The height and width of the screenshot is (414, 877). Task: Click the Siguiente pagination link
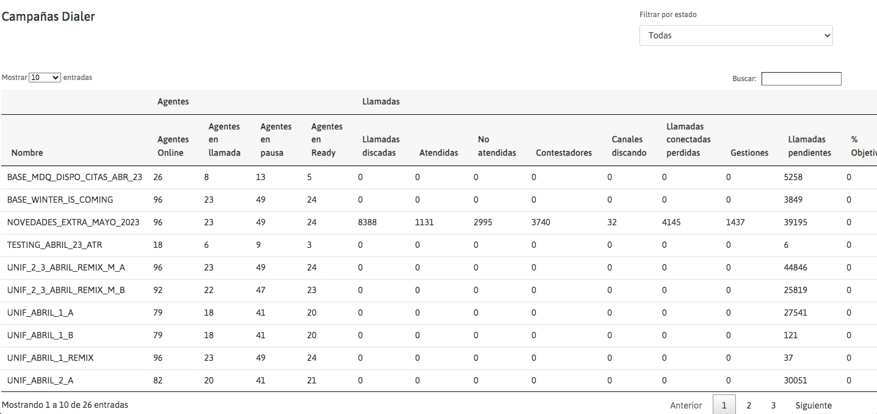pyautogui.click(x=813, y=405)
